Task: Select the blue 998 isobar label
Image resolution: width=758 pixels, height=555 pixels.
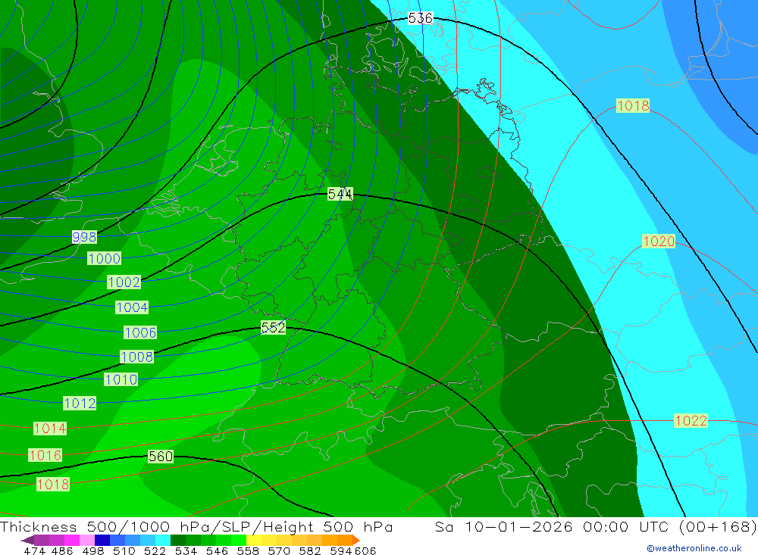Action: tap(84, 237)
